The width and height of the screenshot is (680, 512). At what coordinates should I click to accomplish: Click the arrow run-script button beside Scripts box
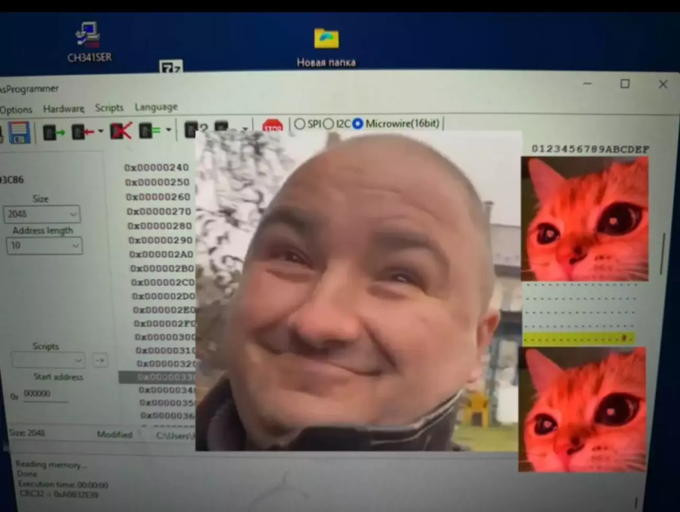coord(100,360)
